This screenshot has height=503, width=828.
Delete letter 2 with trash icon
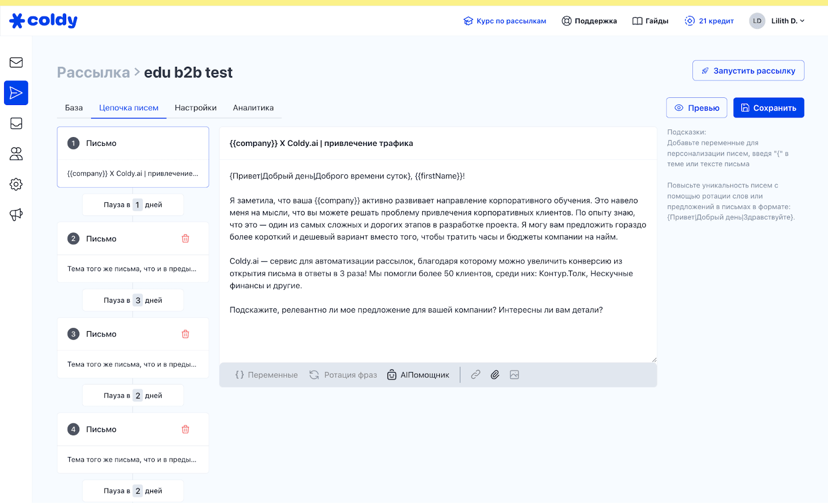click(185, 239)
